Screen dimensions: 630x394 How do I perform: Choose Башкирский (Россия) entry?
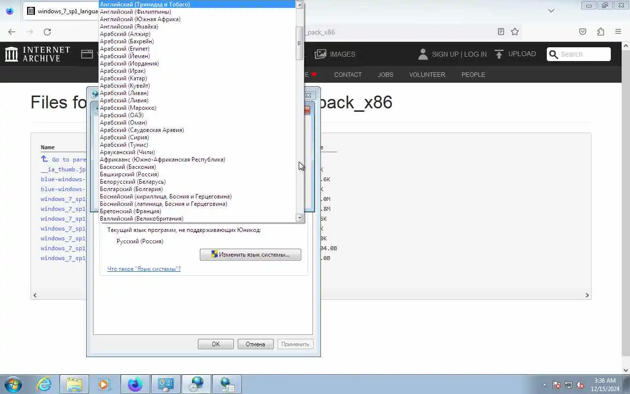pyautogui.click(x=197, y=174)
